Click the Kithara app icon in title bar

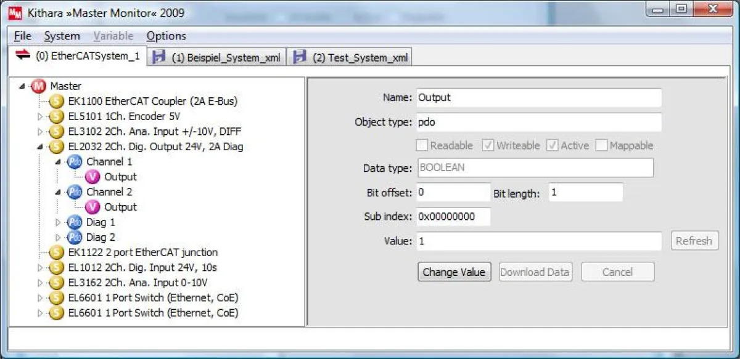pos(14,12)
